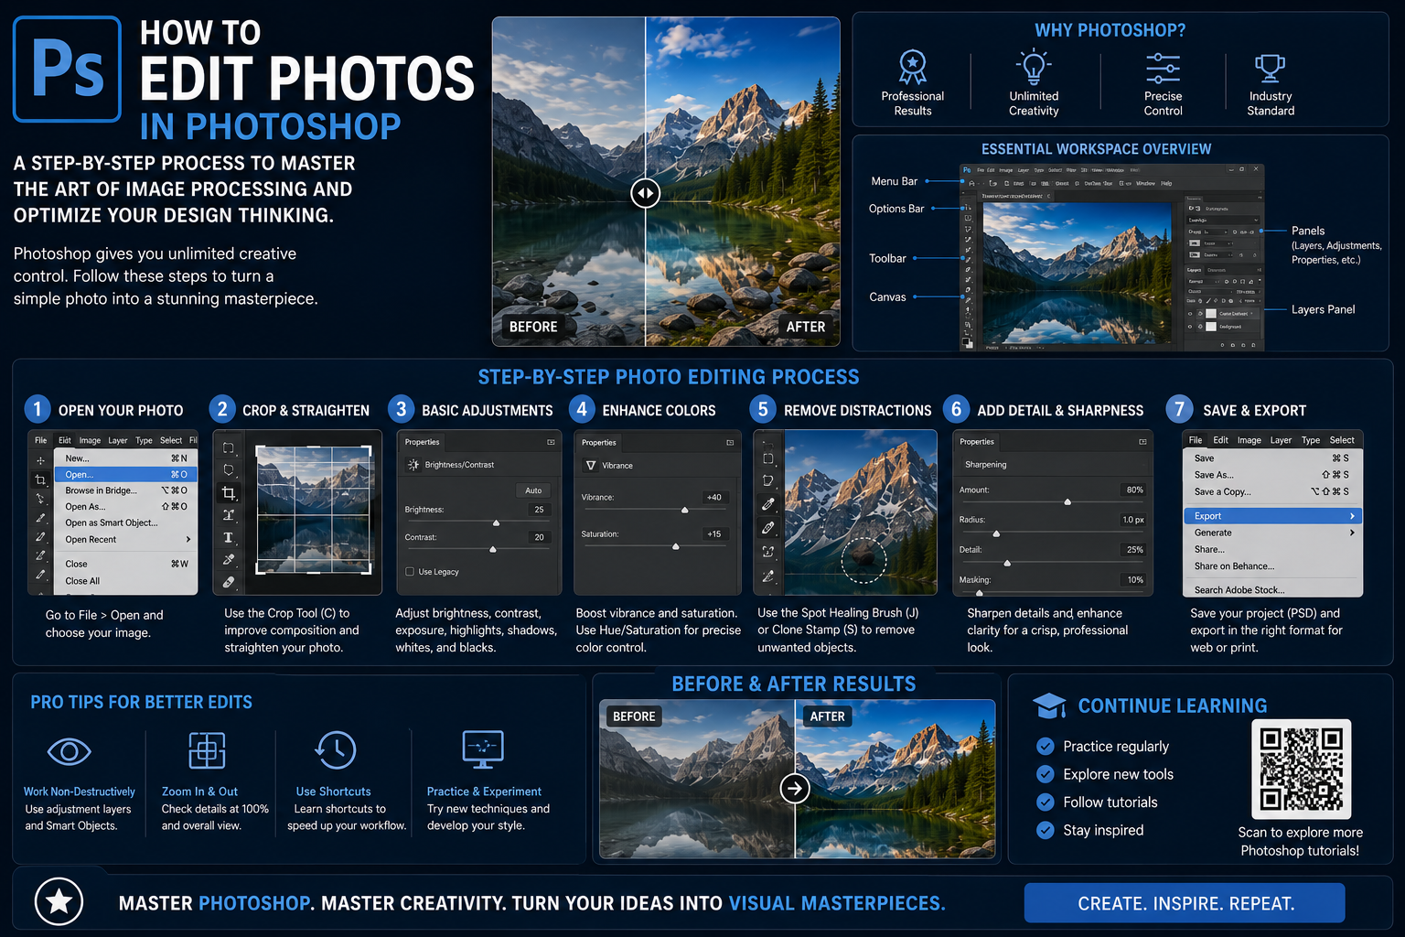This screenshot has height=937, width=1405.
Task: Open the panel menu icon in Enhance Colors Properties
Action: [x=730, y=443]
